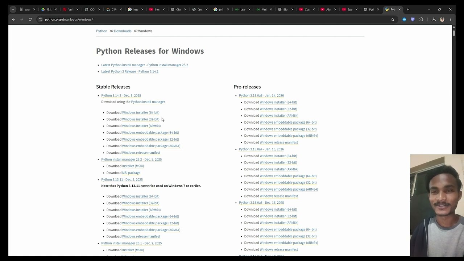Download install manager 25.2 Installer (MSIX)
This screenshot has width=464, height=261.
point(133,166)
